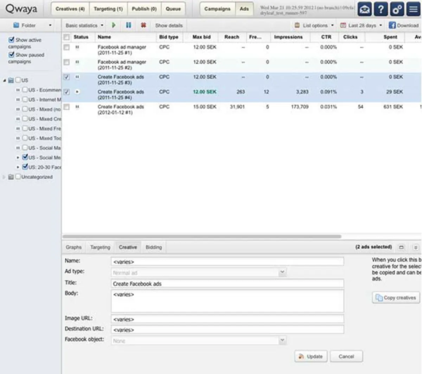Click the Title input field
The width and height of the screenshot is (422, 374).
point(227,284)
